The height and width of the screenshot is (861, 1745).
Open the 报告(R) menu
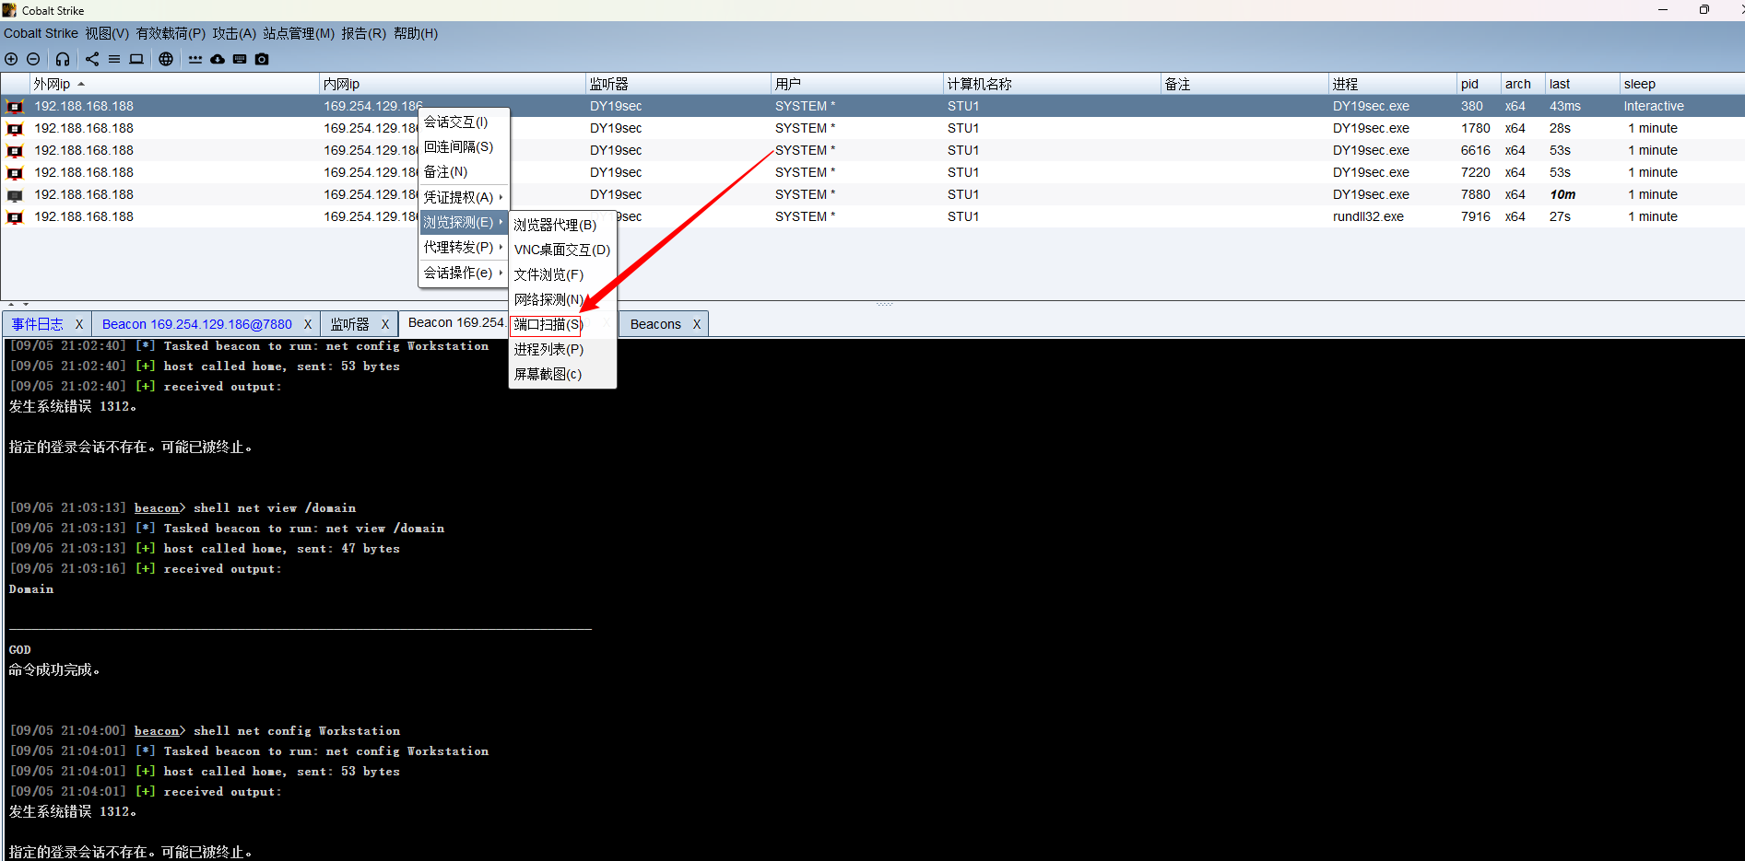point(364,33)
